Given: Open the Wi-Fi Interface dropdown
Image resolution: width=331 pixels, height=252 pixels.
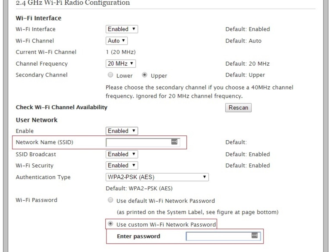Looking at the screenshot, I should (122, 29).
